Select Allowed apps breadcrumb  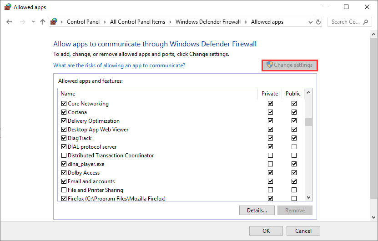[267, 22]
